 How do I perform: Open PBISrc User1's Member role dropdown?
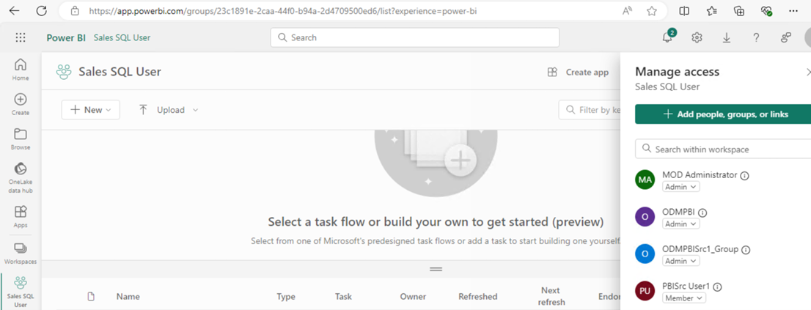(x=683, y=298)
